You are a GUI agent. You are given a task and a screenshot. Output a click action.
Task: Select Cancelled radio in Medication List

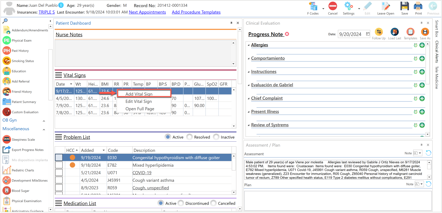[x=213, y=203]
